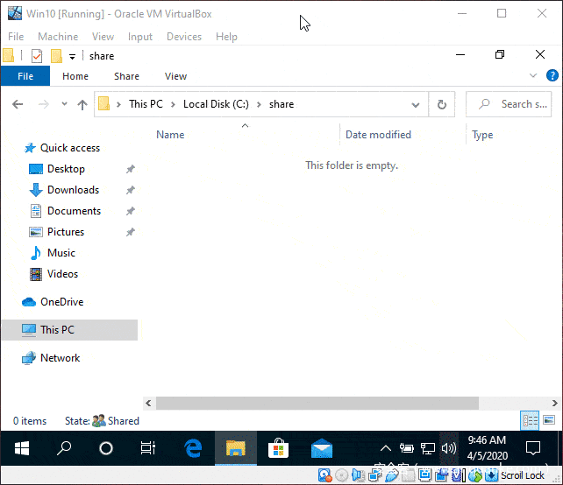The image size is (563, 485).
Task: Switch to the View ribbon tab
Action: 175,76
